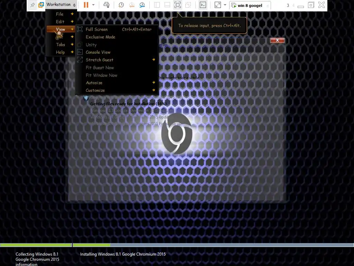Expand the Customize submenu

coord(117,90)
